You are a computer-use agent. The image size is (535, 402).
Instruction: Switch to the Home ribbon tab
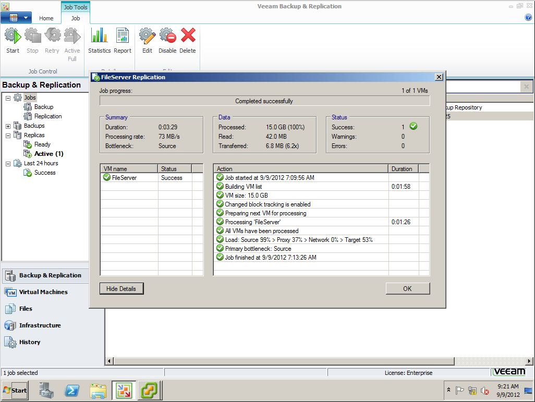[x=46, y=18]
